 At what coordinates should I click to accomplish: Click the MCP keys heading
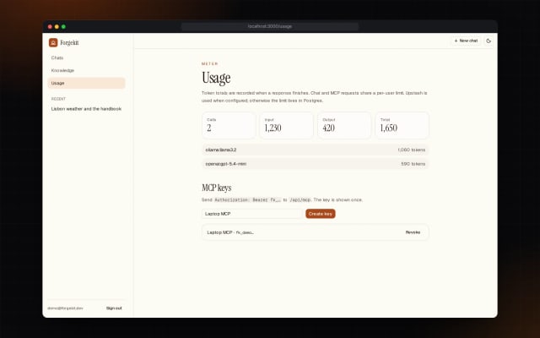tap(216, 188)
